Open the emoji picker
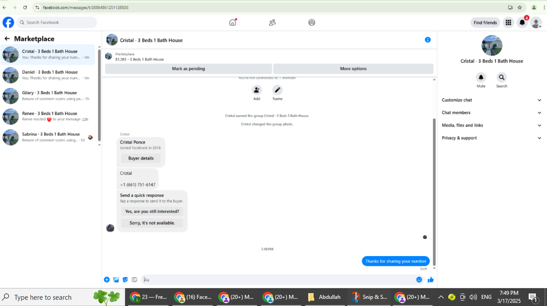The width and height of the screenshot is (547, 306). point(419,280)
